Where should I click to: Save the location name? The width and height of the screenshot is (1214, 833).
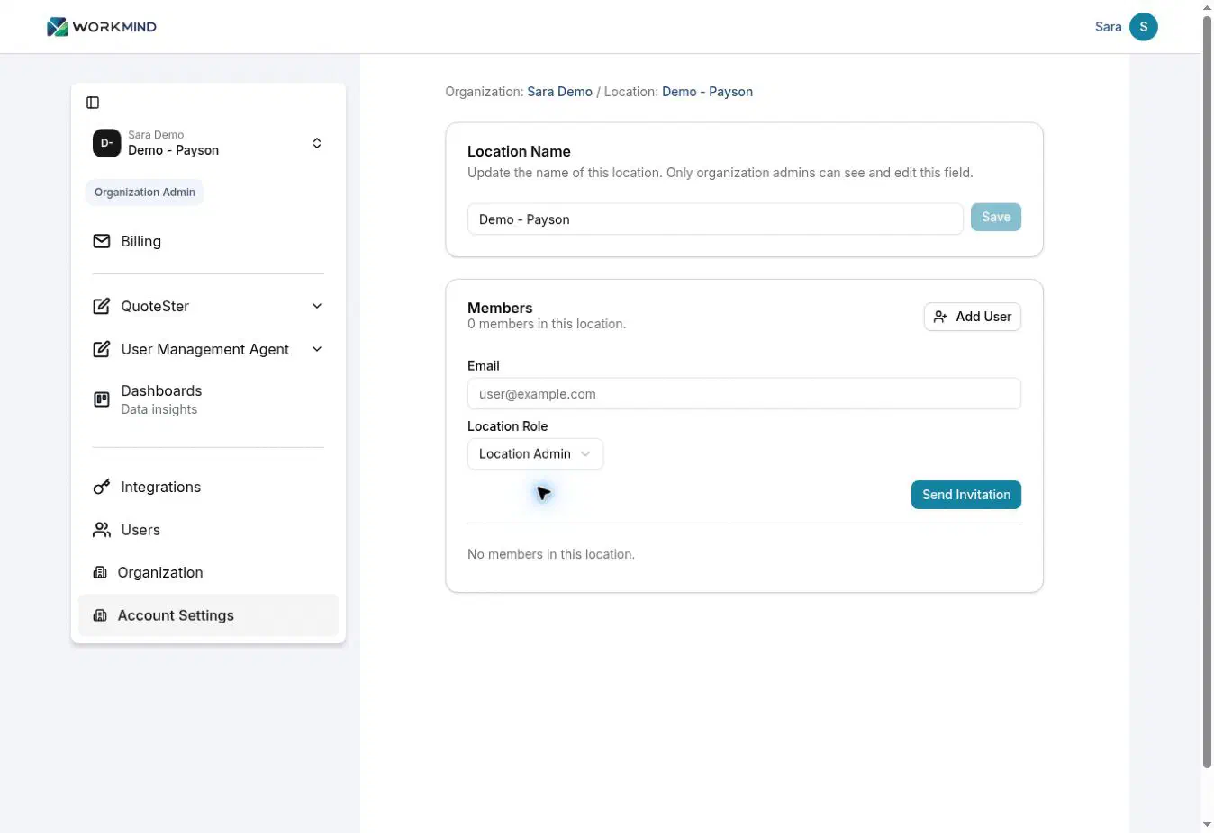tap(996, 218)
